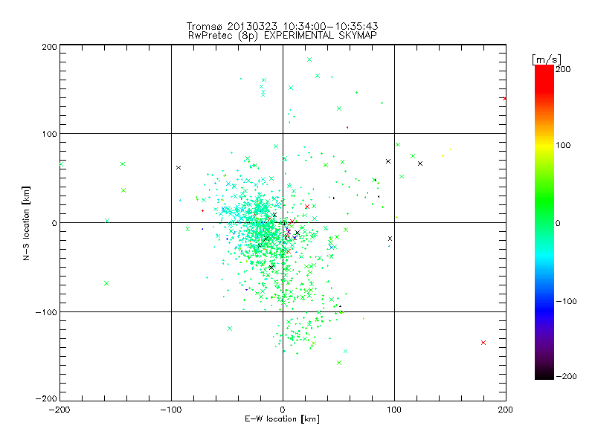Click the small red dot above the 100 km line
The width and height of the screenshot is (595, 446).
[347, 127]
